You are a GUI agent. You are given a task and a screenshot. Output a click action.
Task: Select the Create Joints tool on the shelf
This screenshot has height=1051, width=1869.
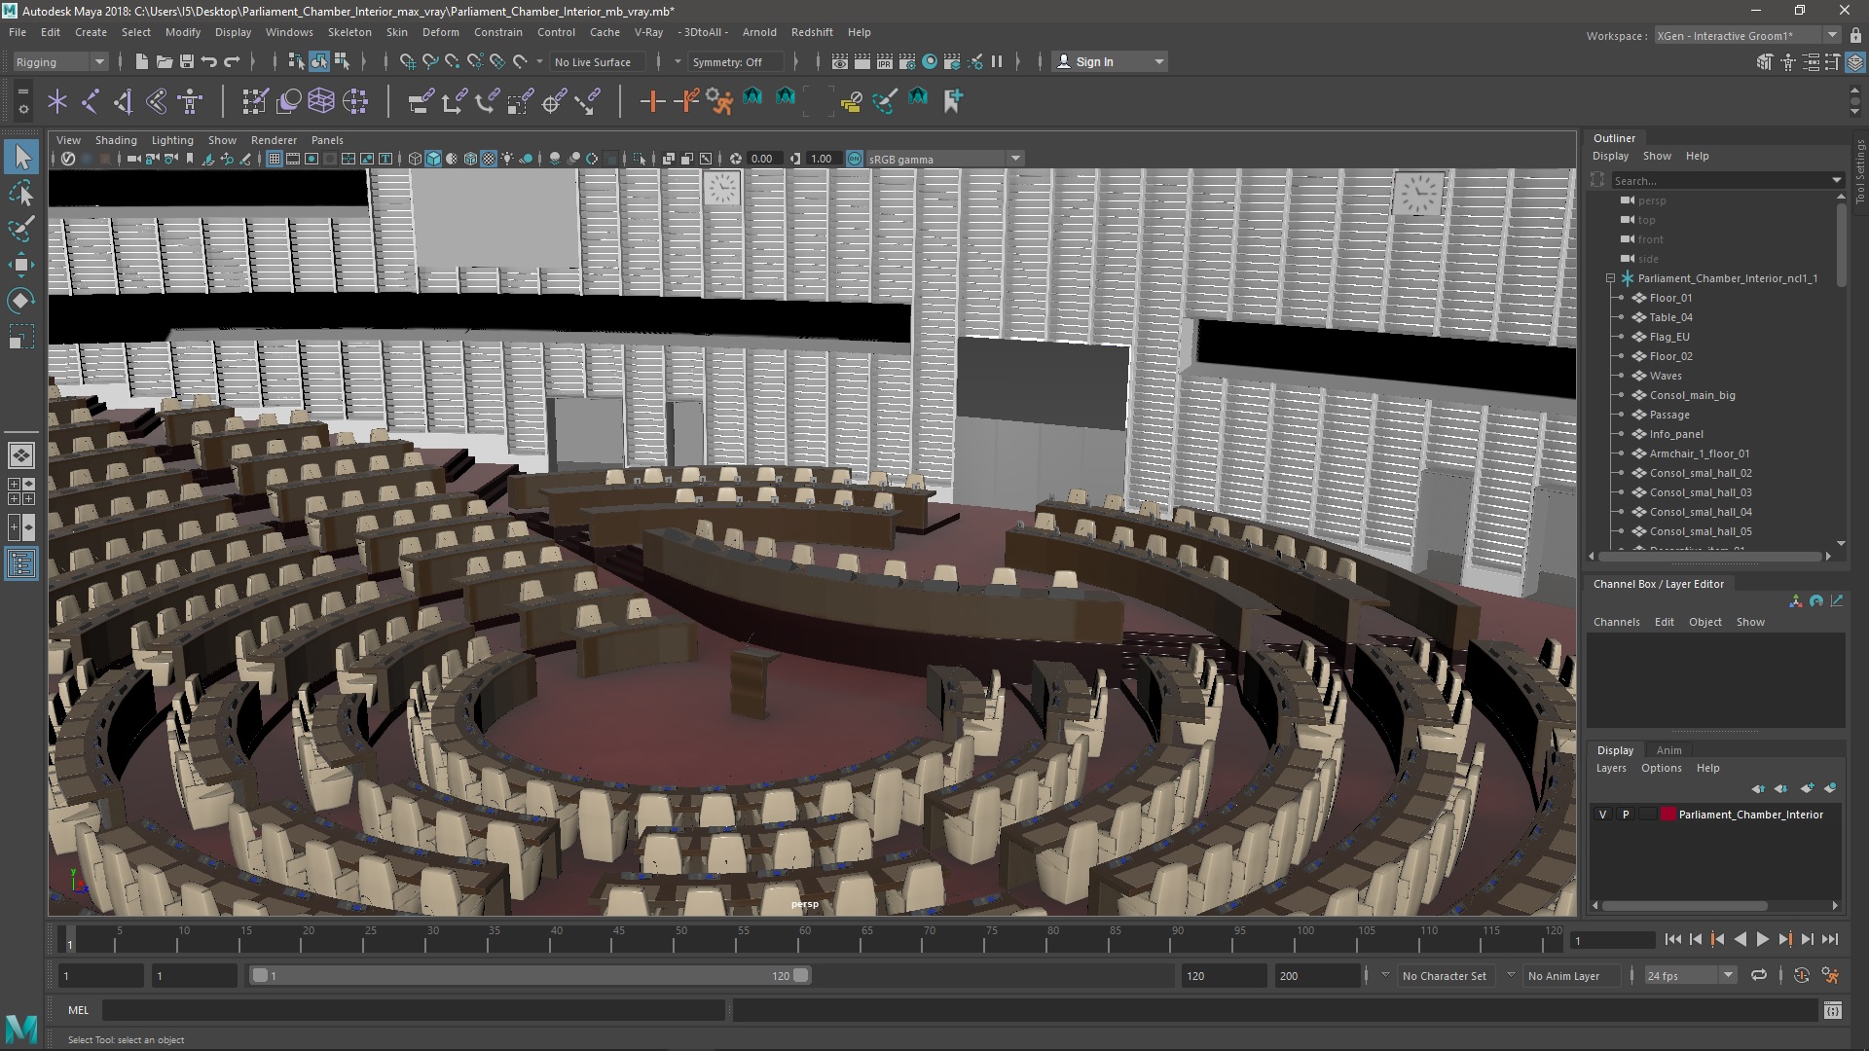coord(91,100)
